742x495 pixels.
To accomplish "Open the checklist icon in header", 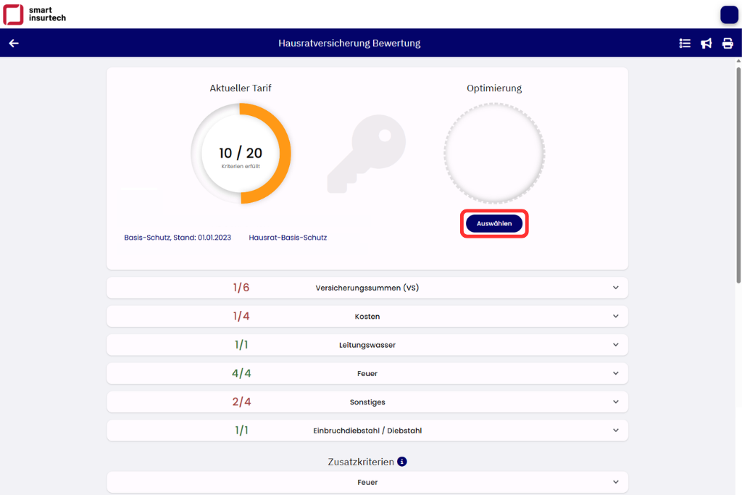I will point(685,43).
